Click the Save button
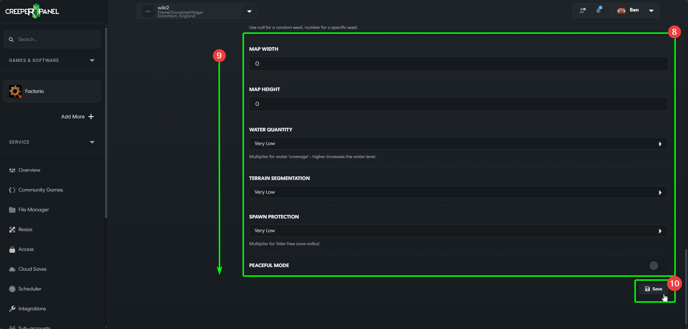The image size is (688, 329). pos(654,289)
